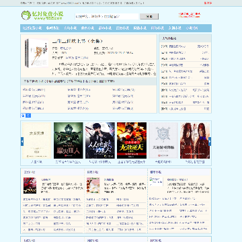Image resolution: width=242 pixels, height=242 pixels.
Task: Click the second small blue share icon
Action: tap(28, 116)
